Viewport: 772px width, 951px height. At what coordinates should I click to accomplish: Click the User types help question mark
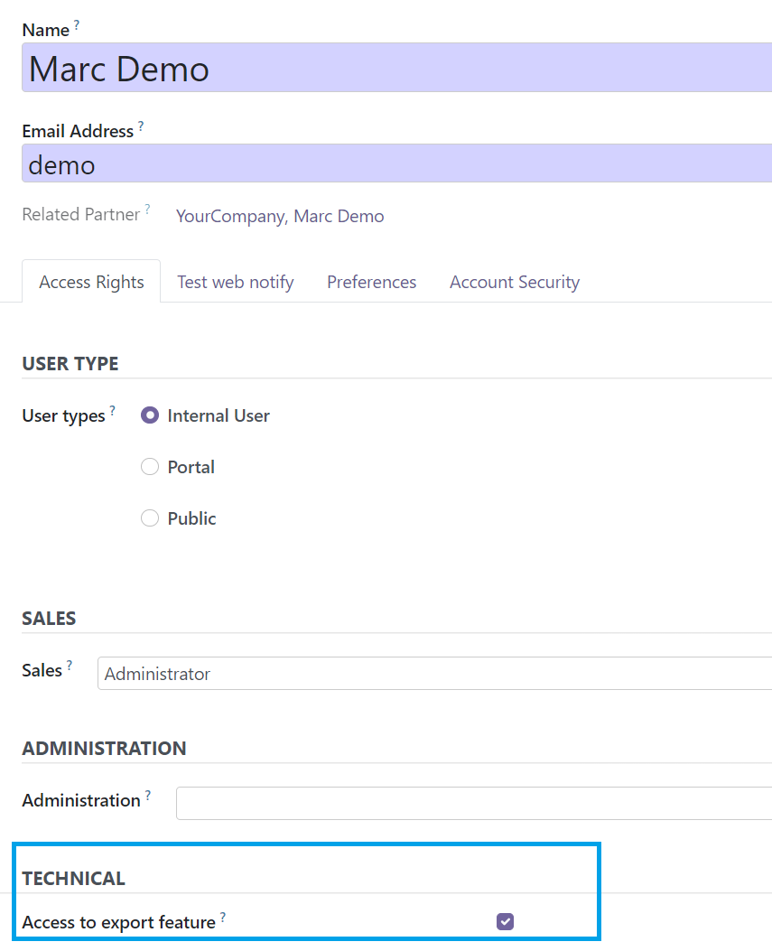(x=112, y=411)
